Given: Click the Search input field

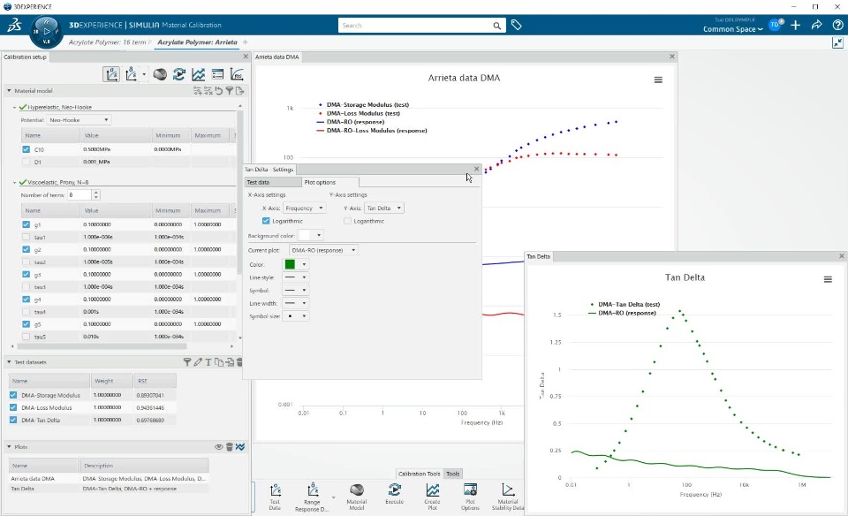Looking at the screenshot, I should pos(415,26).
